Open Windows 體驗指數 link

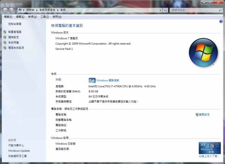point(107,80)
